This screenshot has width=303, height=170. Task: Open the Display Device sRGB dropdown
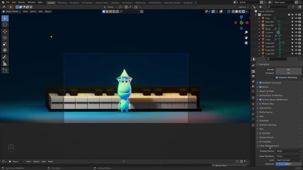coord(288,151)
